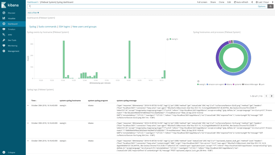Click the system.syslog.program column header
Screen dimensions: 275x155
coord(98,101)
